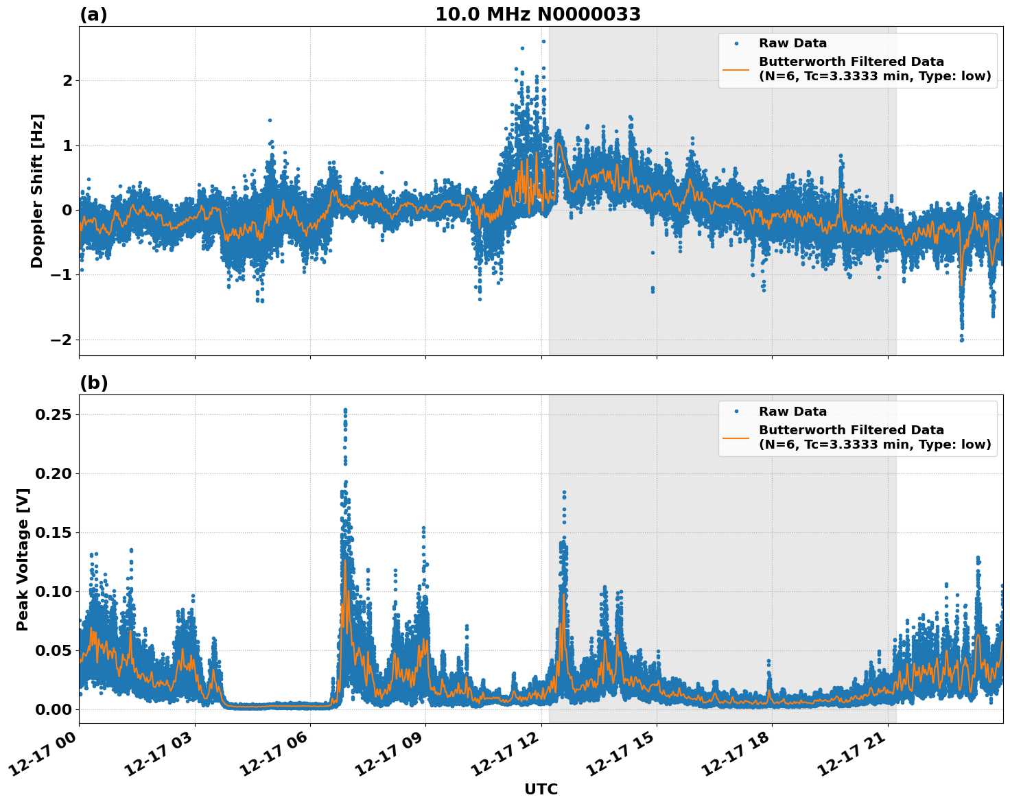This screenshot has width=1010, height=804.
Task: Click the panel label (b)
Action: pyautogui.click(x=94, y=382)
